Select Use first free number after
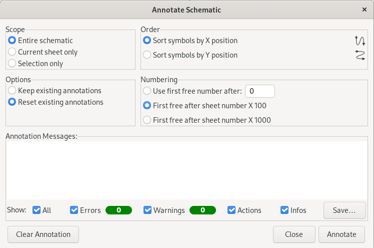This screenshot has width=374, height=248. 147,91
